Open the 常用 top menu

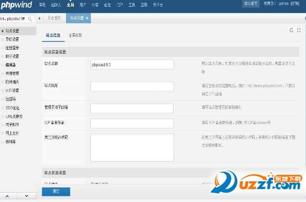point(42,5)
